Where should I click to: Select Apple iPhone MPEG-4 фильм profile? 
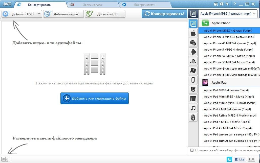coord(229,31)
